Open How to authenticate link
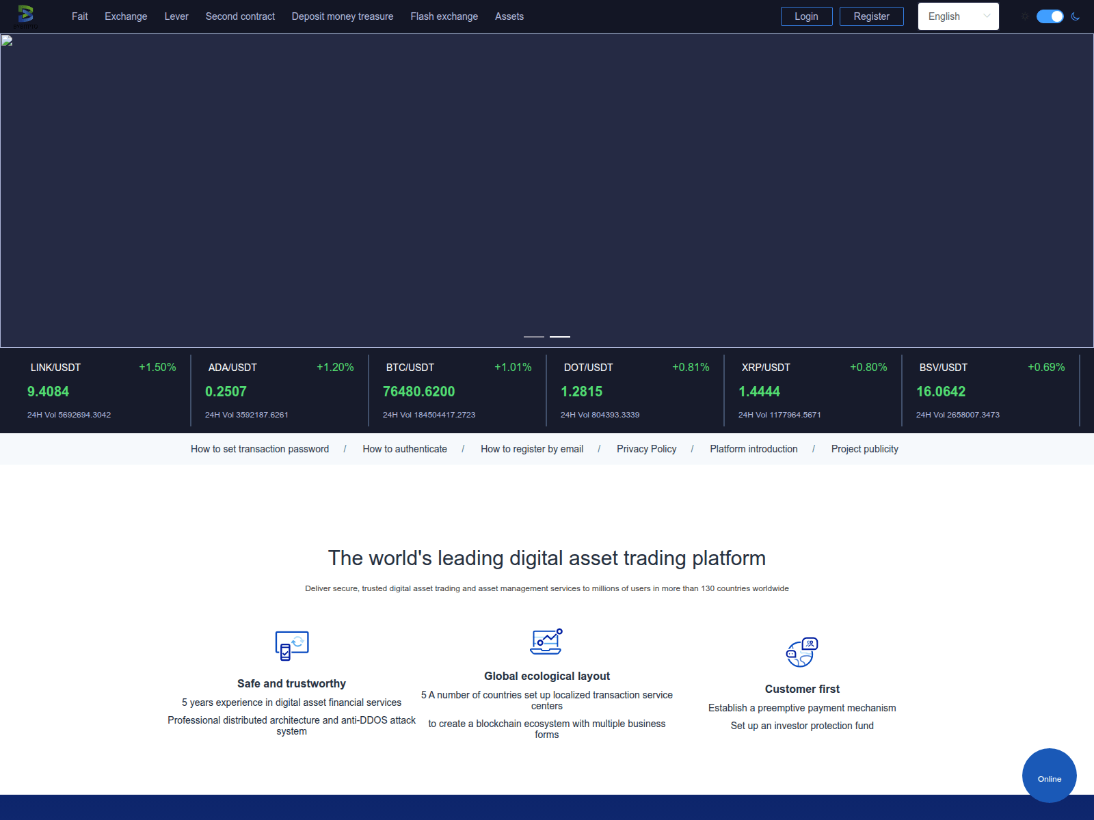The height and width of the screenshot is (820, 1094). point(405,449)
